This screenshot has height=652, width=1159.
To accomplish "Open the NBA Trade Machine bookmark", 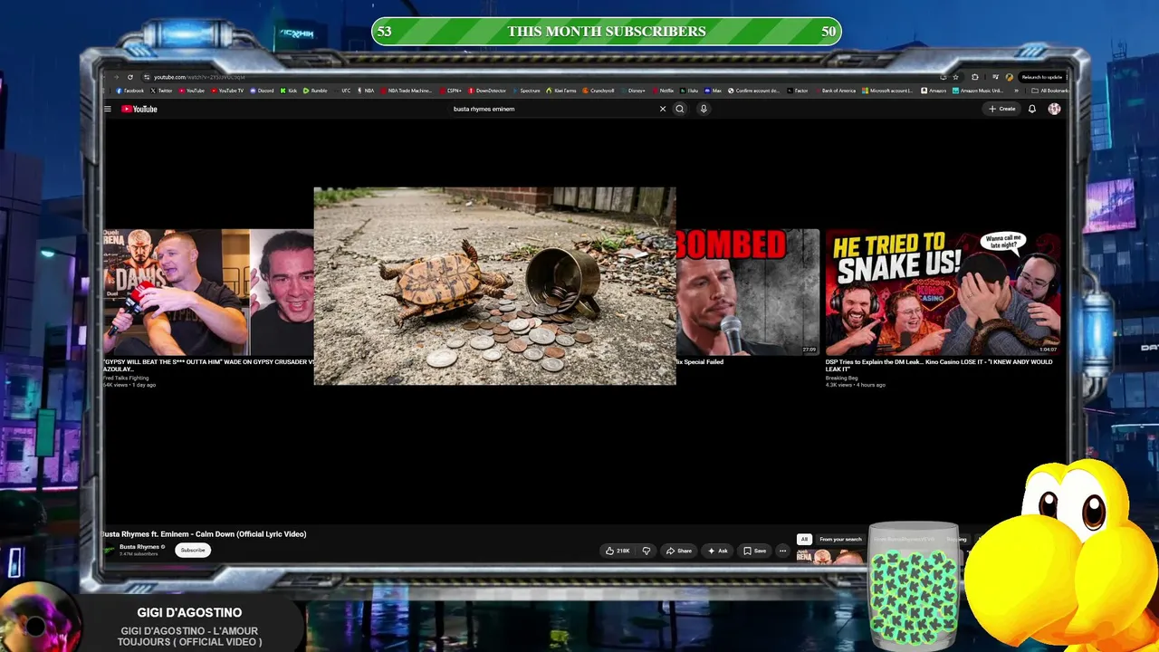I will [x=407, y=91].
